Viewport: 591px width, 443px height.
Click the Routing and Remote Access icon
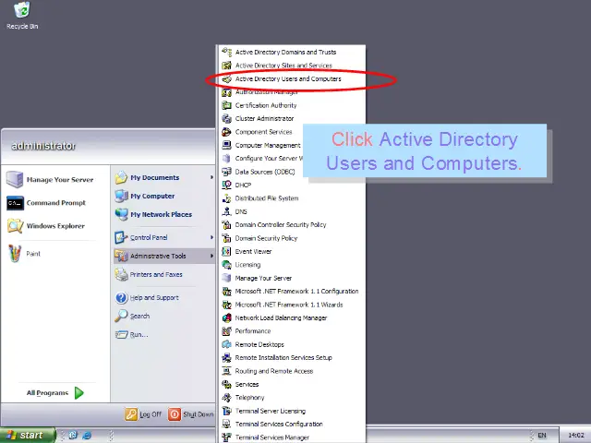(x=226, y=371)
